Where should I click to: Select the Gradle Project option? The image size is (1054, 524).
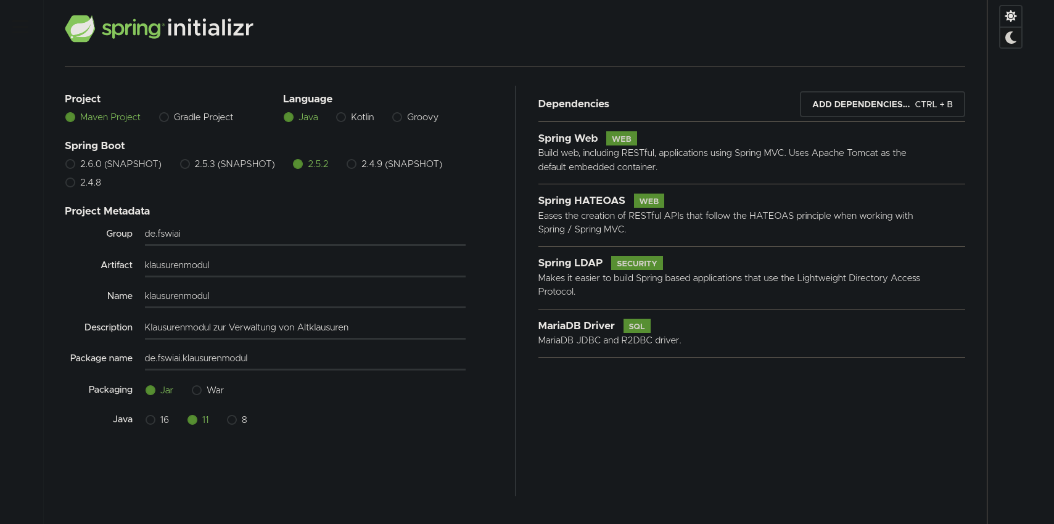[164, 117]
